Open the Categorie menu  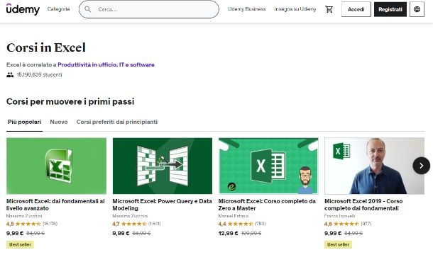click(58, 9)
